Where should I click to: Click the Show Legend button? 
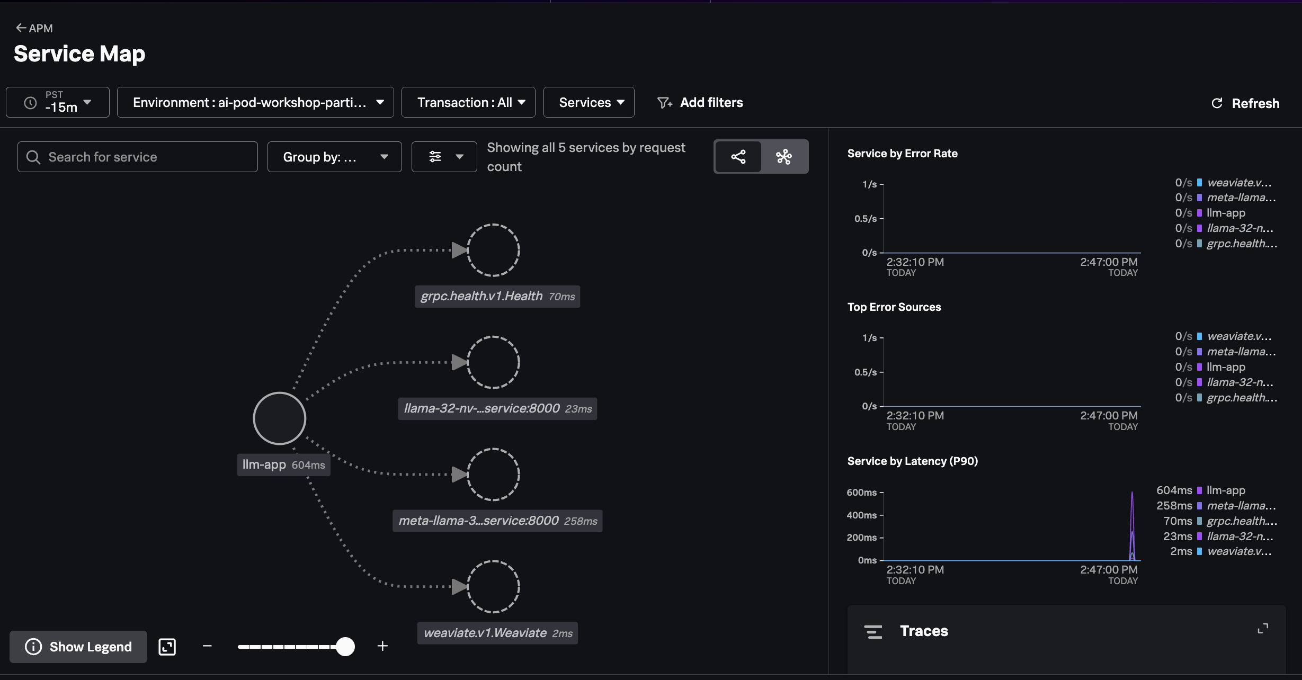click(78, 647)
